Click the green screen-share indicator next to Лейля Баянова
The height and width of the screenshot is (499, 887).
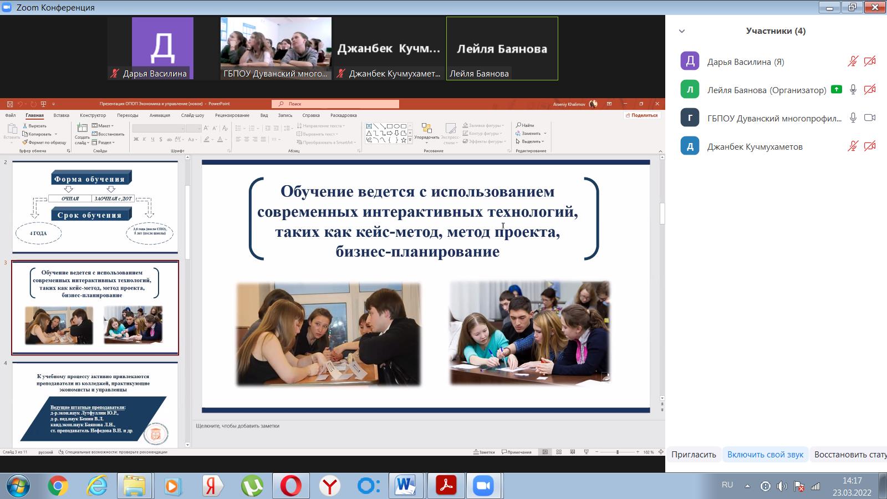point(837,90)
